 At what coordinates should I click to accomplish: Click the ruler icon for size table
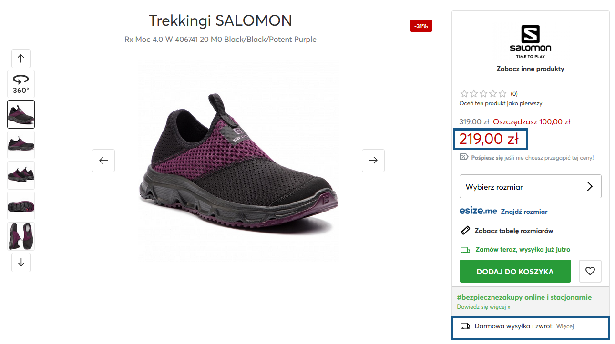pyautogui.click(x=465, y=231)
